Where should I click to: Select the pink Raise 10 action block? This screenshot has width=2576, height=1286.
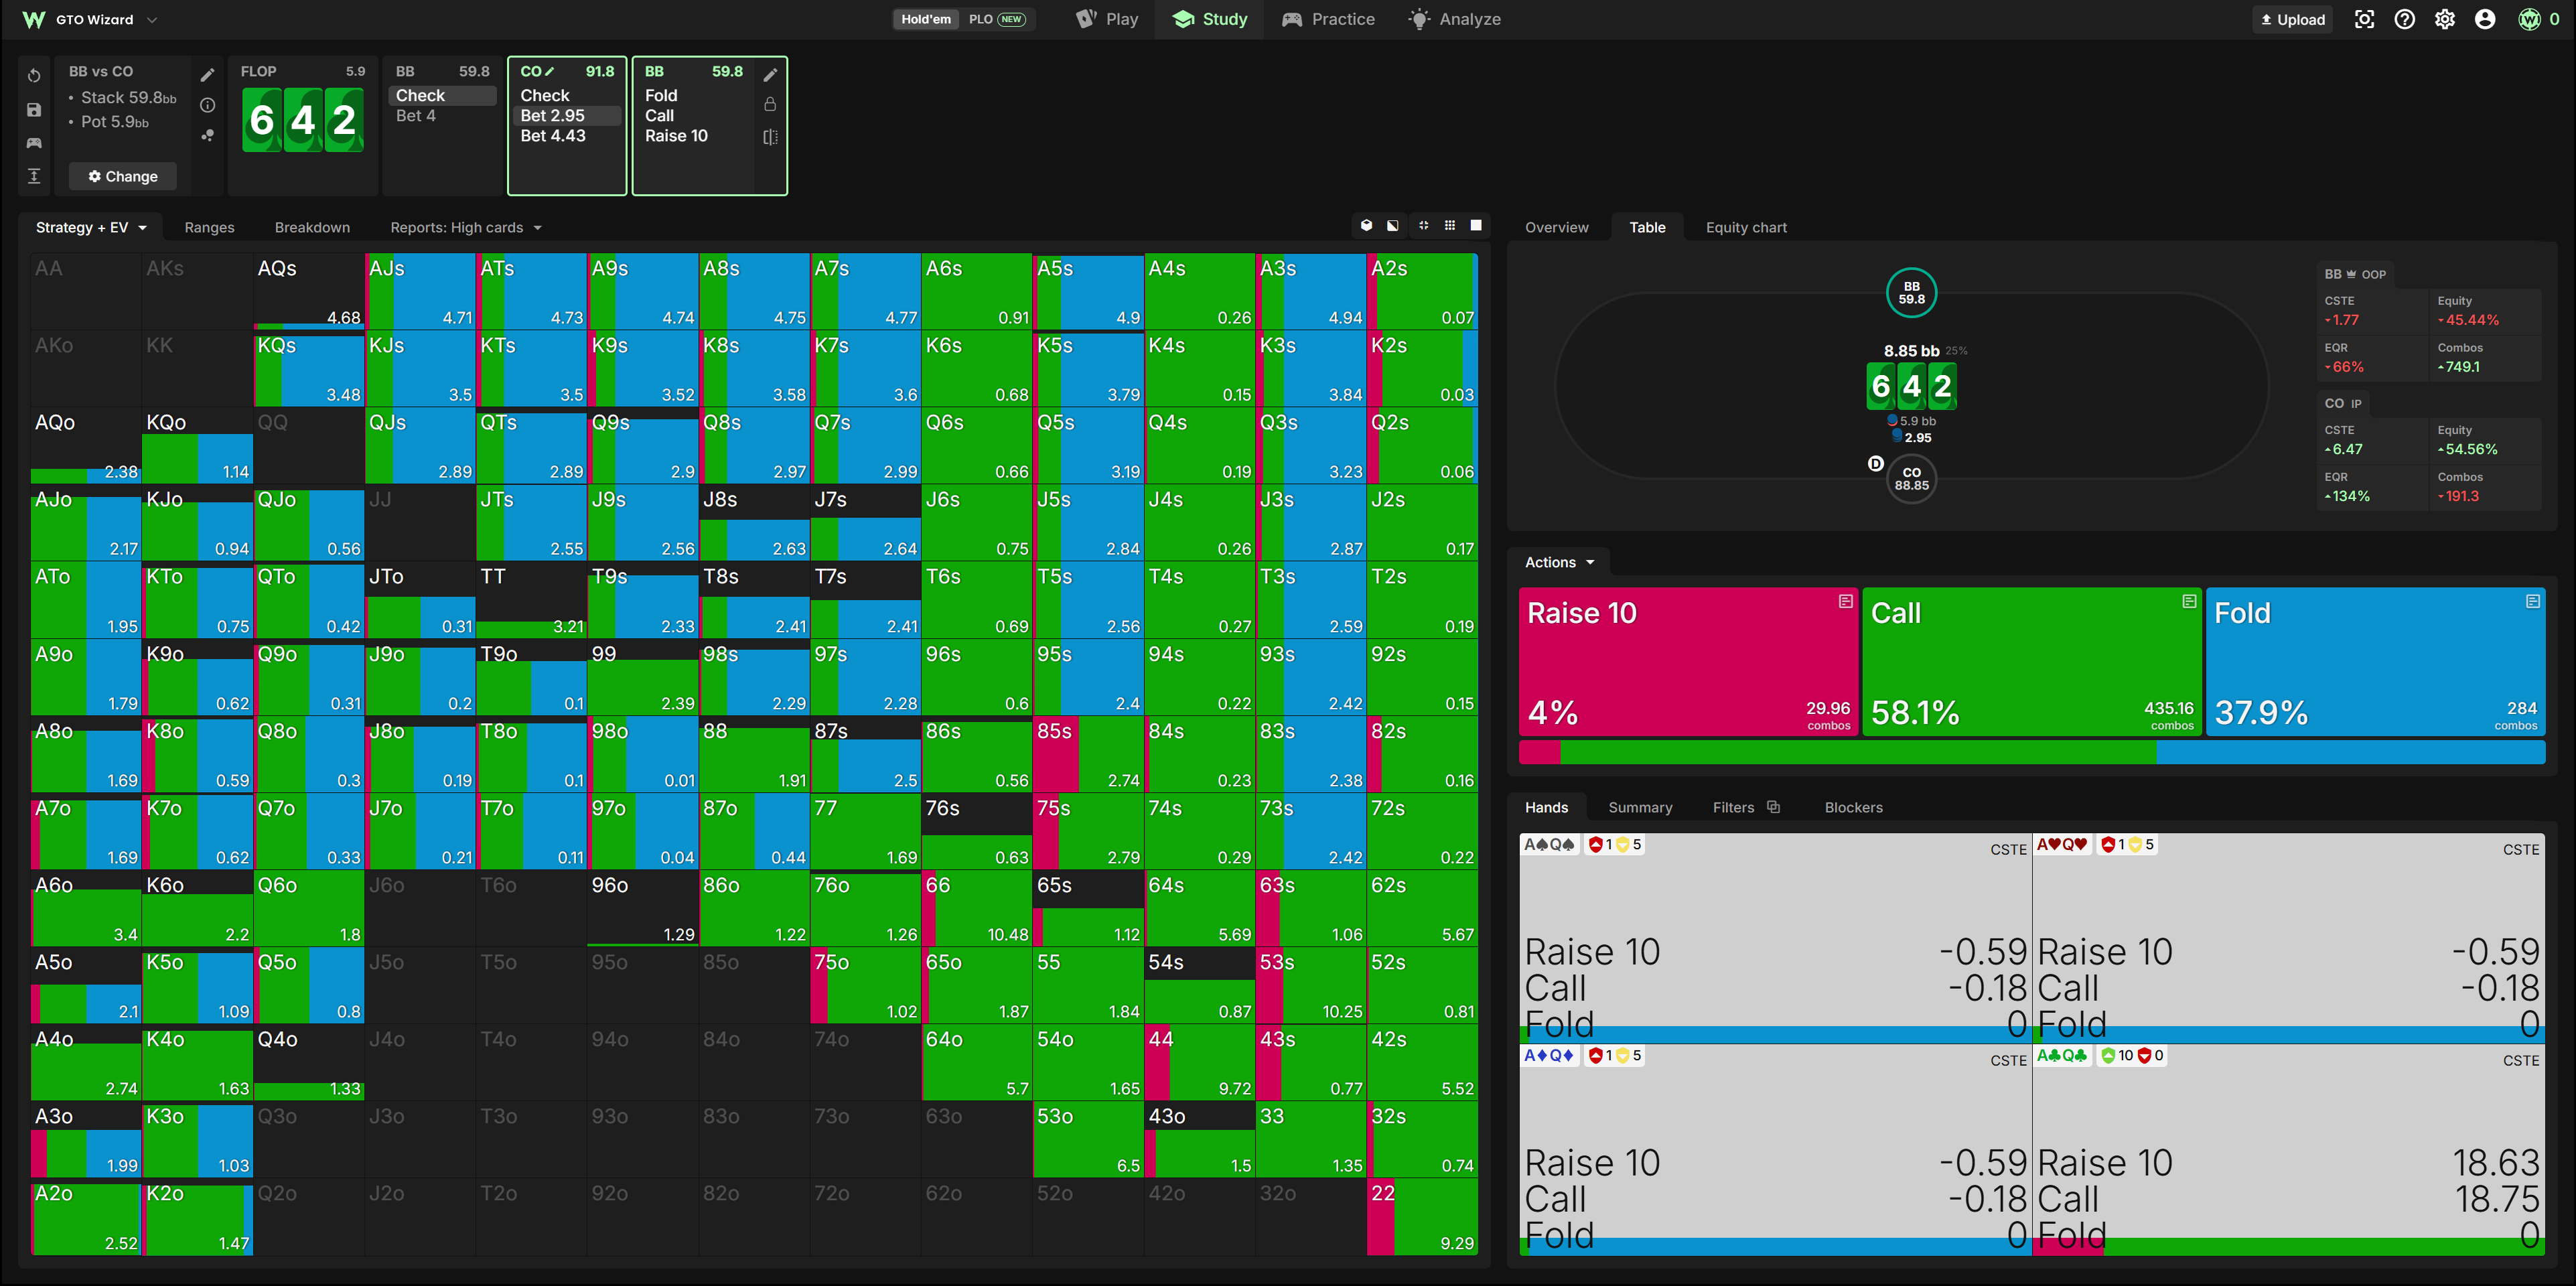[1688, 662]
